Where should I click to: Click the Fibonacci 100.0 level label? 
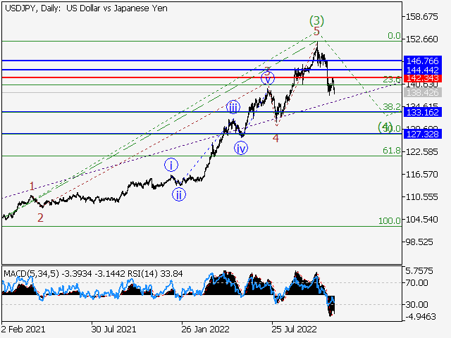(x=390, y=220)
